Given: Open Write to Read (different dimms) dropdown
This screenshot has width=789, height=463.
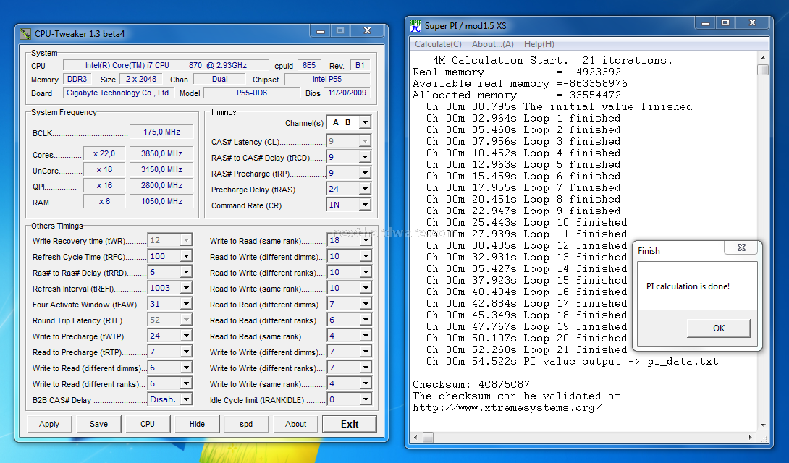Looking at the screenshot, I should coord(186,368).
